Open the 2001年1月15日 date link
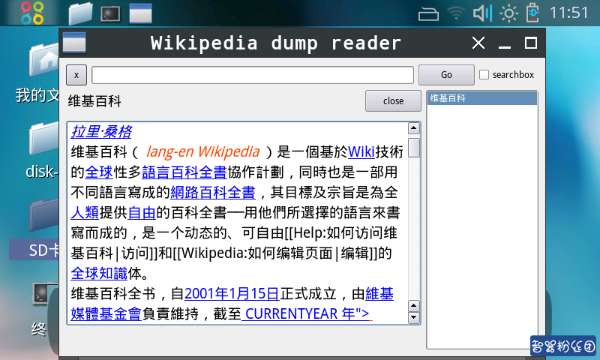 [x=232, y=294]
